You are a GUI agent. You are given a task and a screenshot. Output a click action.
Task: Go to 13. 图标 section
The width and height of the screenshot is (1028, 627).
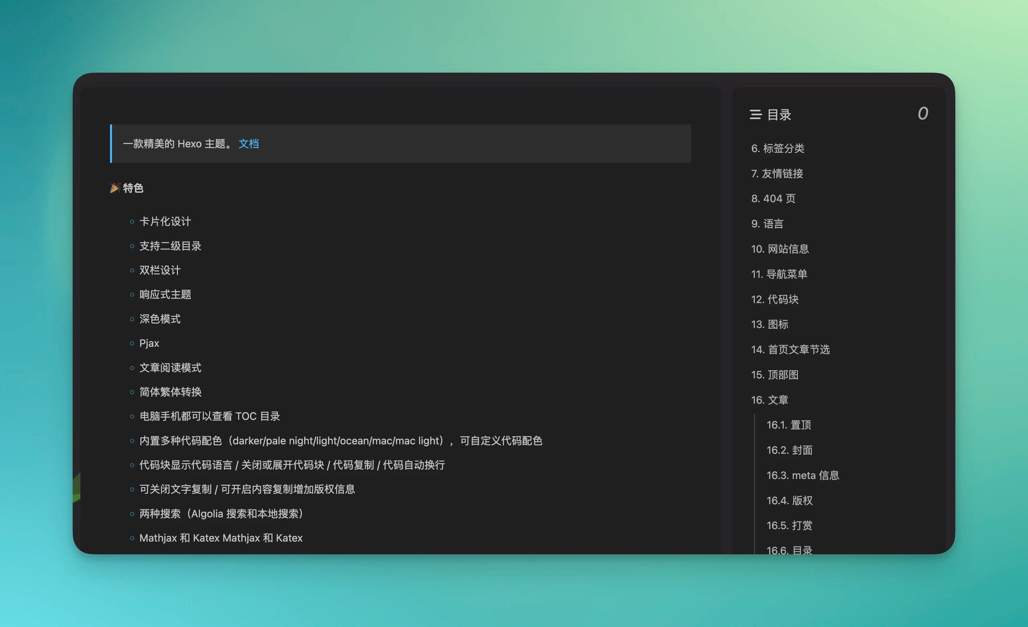tap(769, 325)
